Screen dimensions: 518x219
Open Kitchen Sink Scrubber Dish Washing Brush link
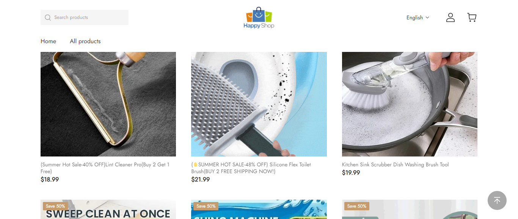point(396,164)
